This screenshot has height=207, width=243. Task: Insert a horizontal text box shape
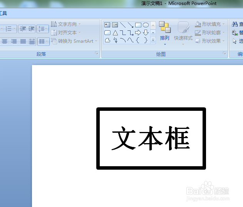(107, 25)
